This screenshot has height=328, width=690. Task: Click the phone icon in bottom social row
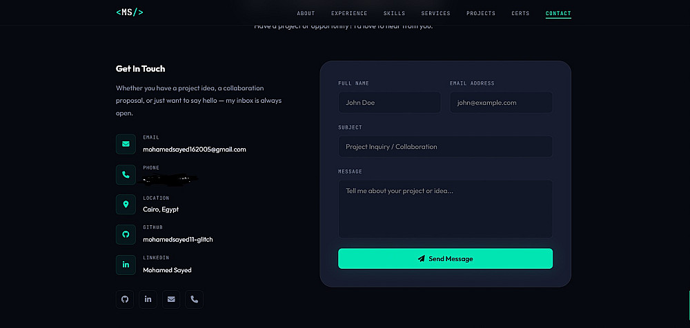[194, 299]
